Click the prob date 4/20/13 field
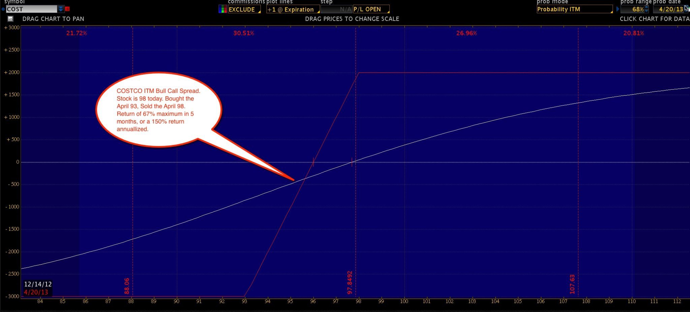The image size is (690, 312). click(x=668, y=9)
